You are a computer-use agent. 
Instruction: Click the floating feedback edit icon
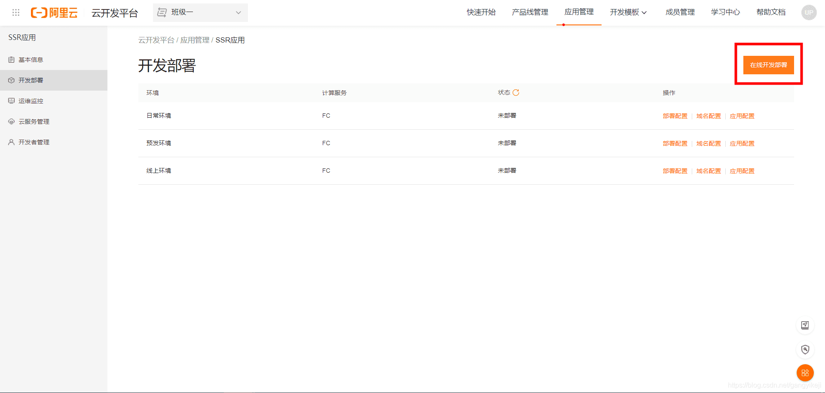(x=805, y=325)
